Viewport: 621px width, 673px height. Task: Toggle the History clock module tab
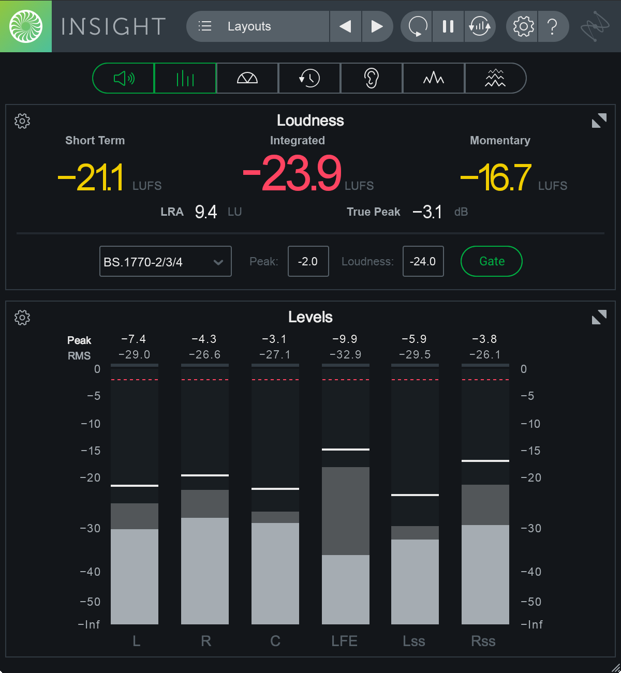pos(309,79)
